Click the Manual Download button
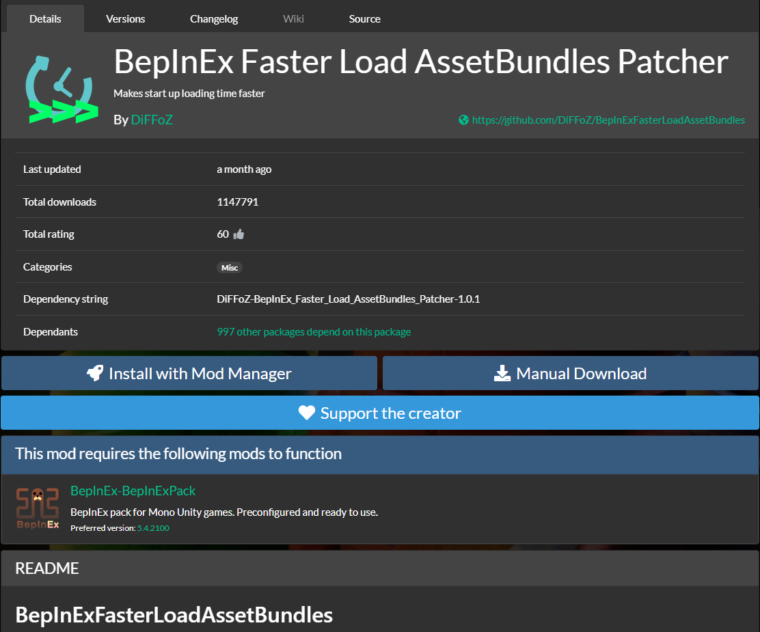This screenshot has height=632, width=760. (571, 373)
